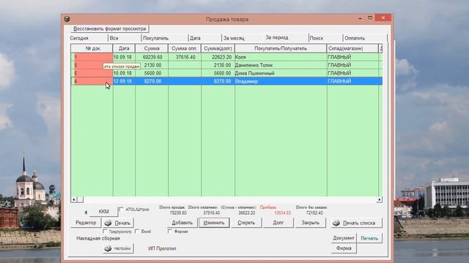Click the blue Печать button near Документ
The height and width of the screenshot is (263, 469).
(369, 238)
